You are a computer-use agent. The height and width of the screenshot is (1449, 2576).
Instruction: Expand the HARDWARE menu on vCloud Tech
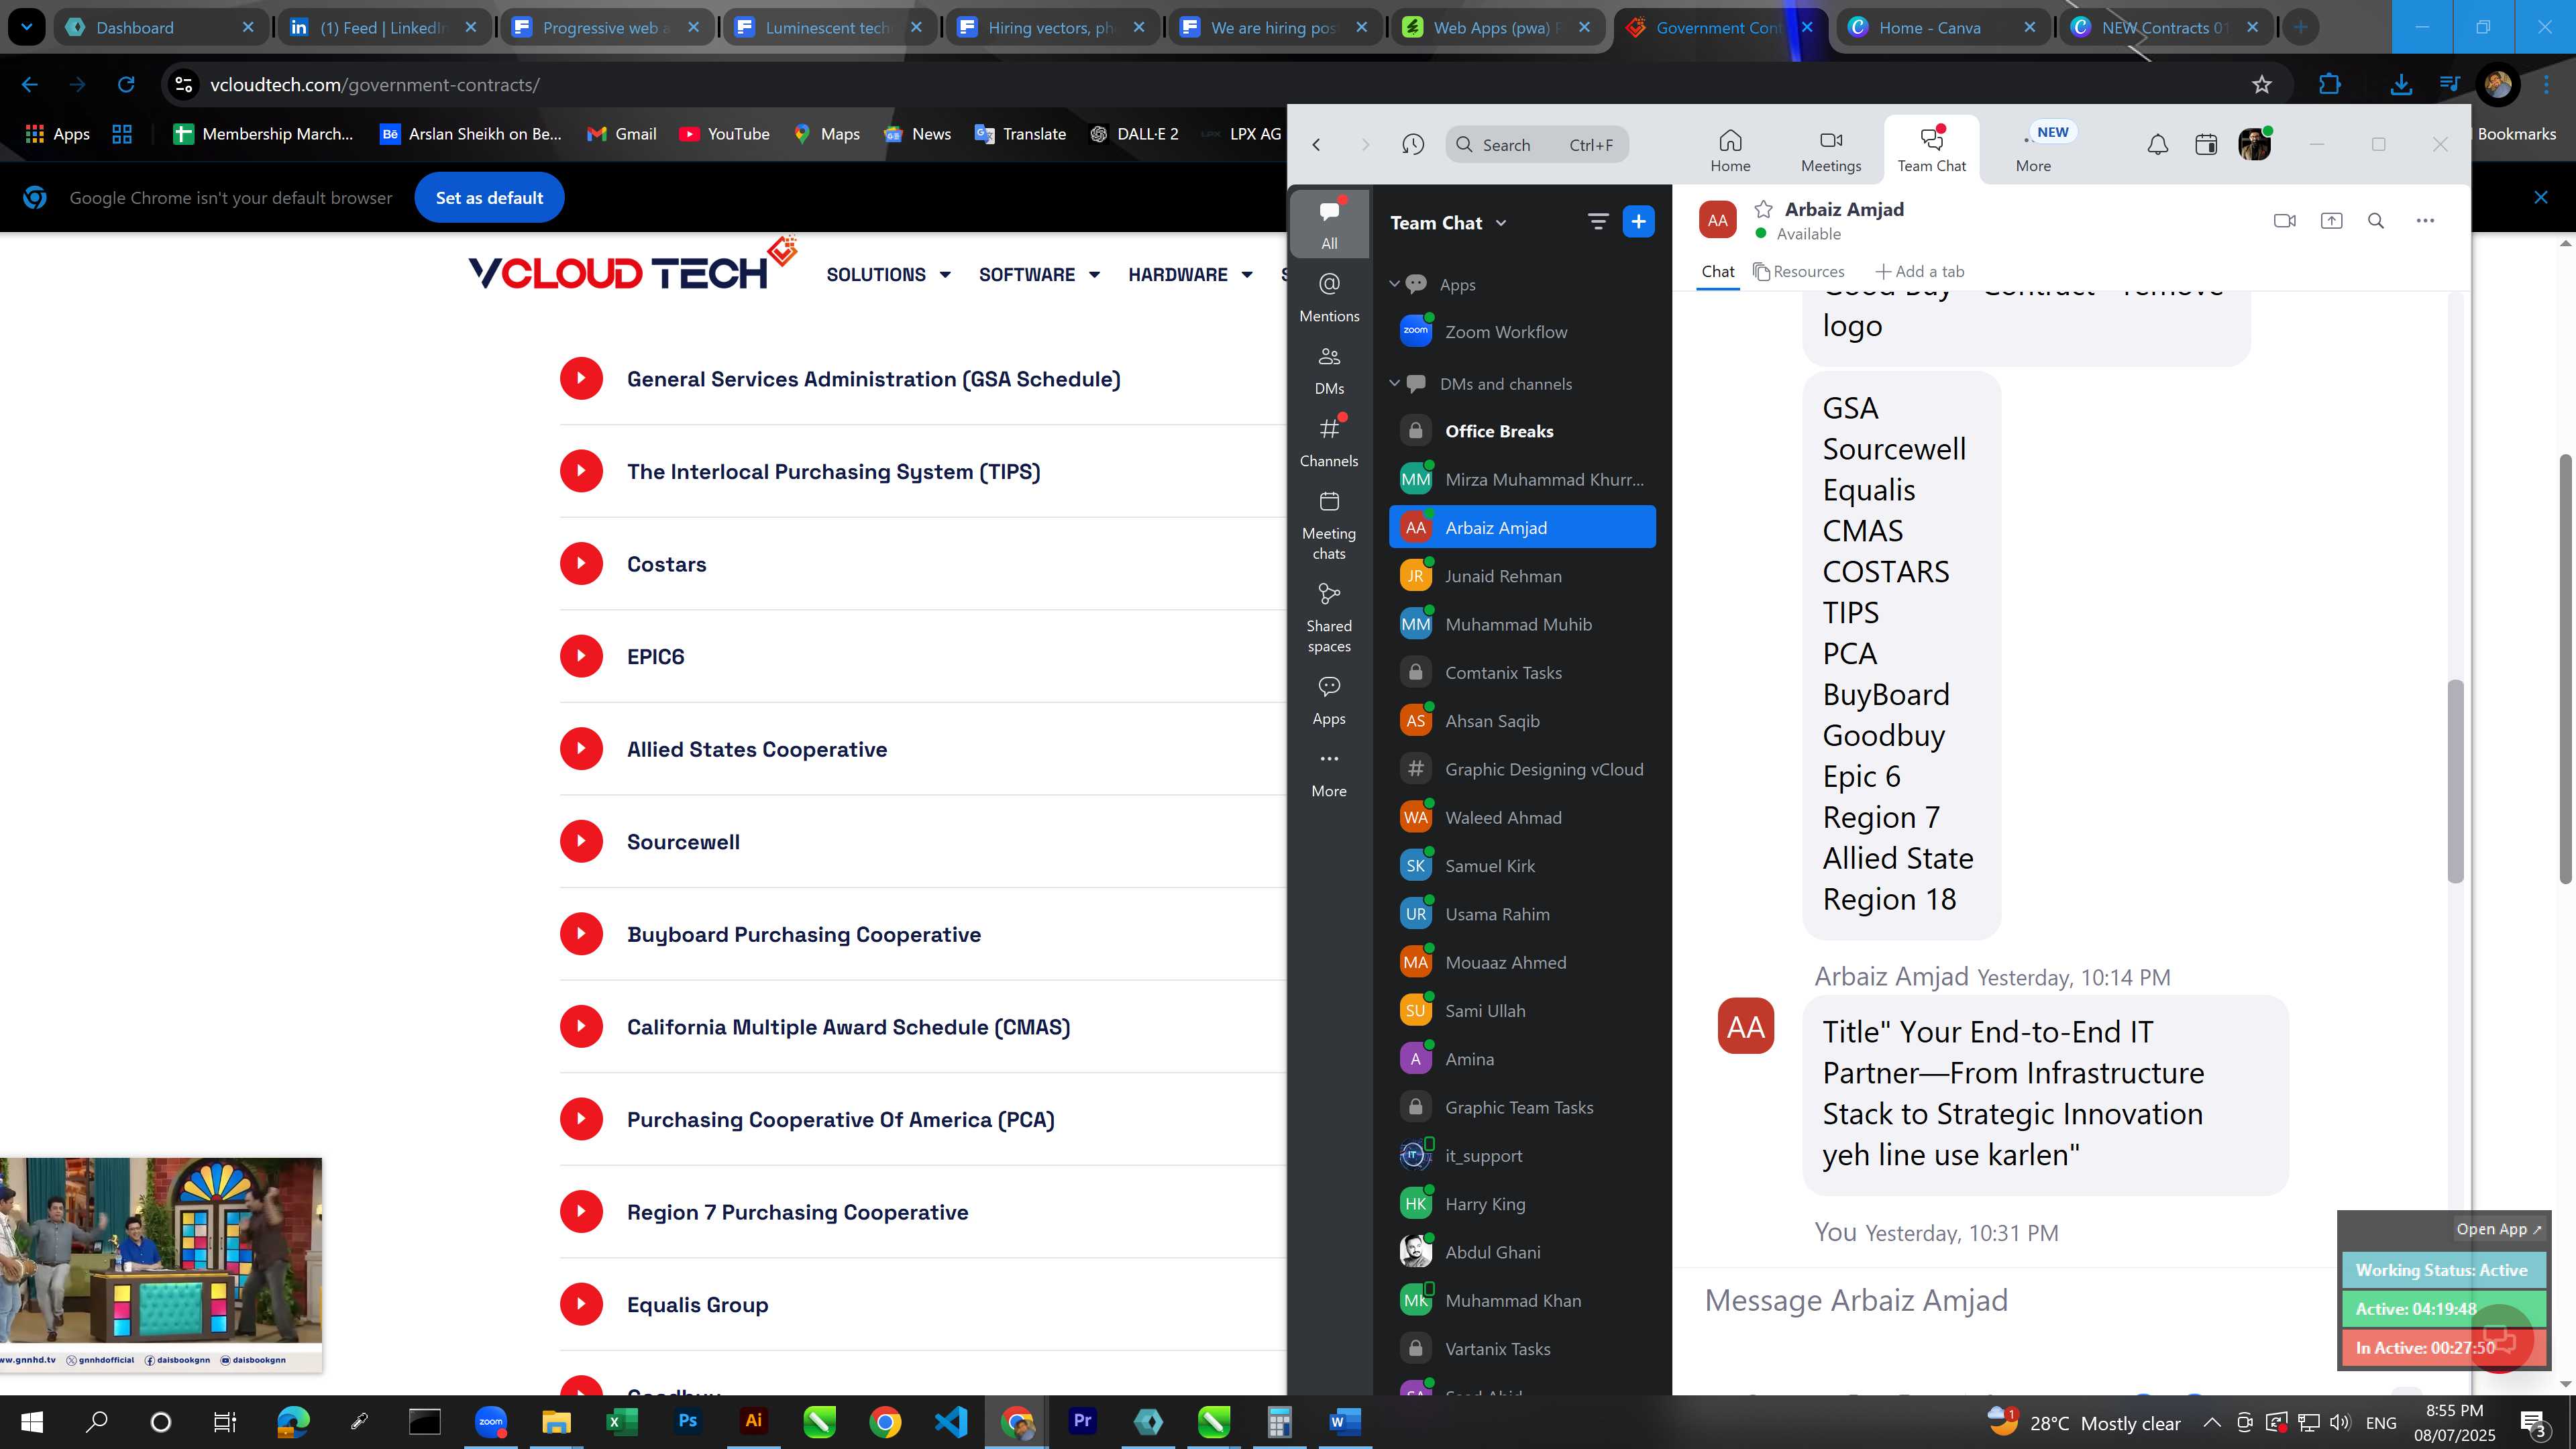coord(1190,275)
